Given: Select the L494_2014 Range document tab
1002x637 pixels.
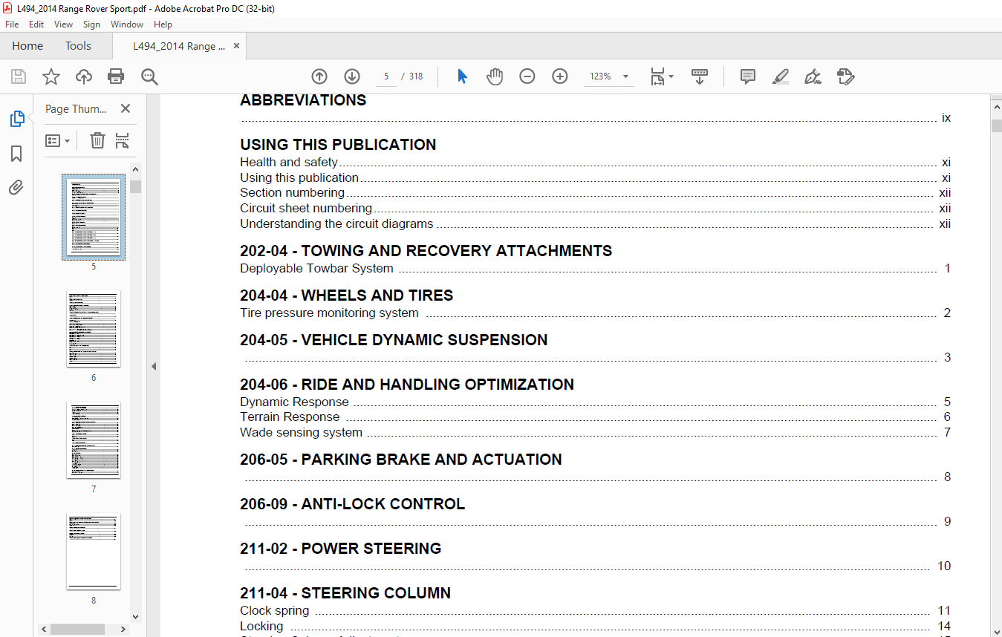Looking at the screenshot, I should pos(179,46).
